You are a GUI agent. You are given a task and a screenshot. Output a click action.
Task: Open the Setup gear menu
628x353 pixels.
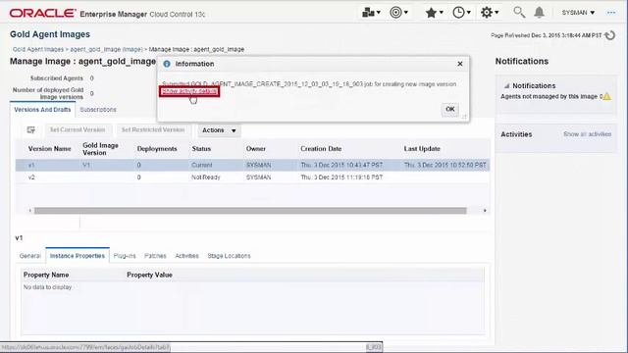click(x=490, y=13)
